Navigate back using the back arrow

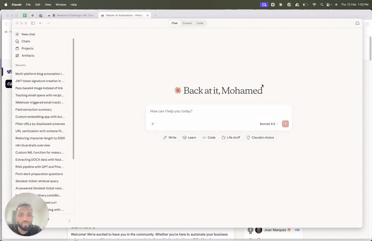(x=41, y=23)
